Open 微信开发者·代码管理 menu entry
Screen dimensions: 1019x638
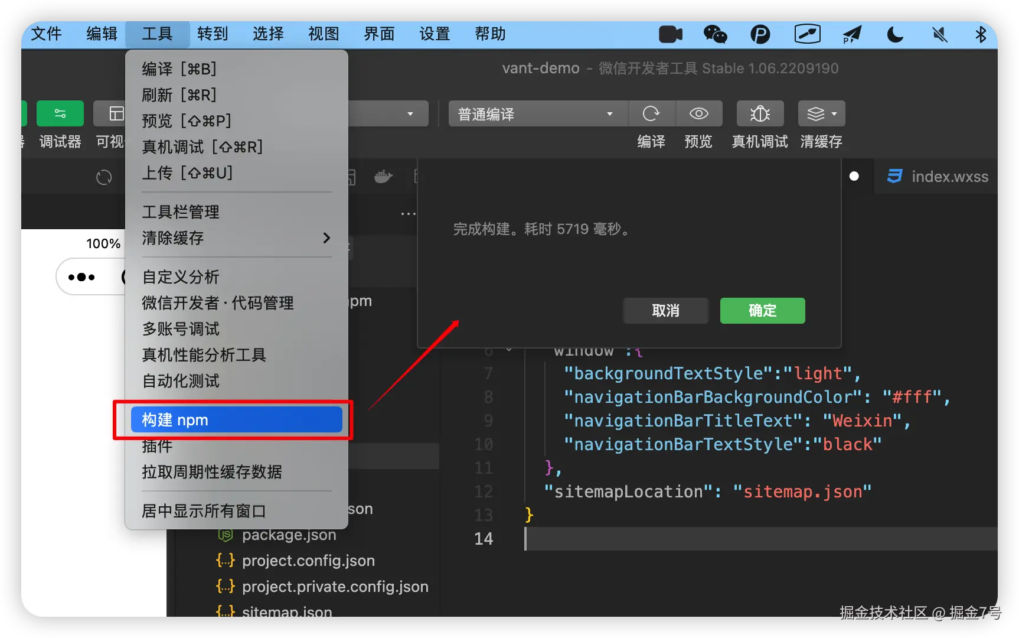(236, 303)
